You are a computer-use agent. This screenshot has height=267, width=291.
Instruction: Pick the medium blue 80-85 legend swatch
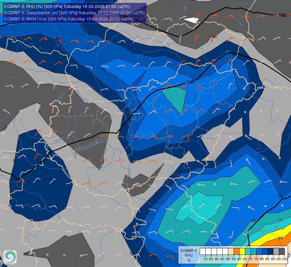[x=265, y=251]
